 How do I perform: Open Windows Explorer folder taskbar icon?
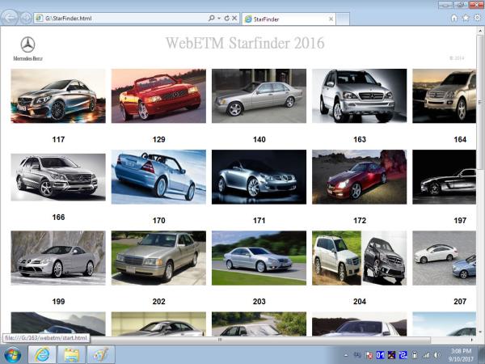pos(71,354)
